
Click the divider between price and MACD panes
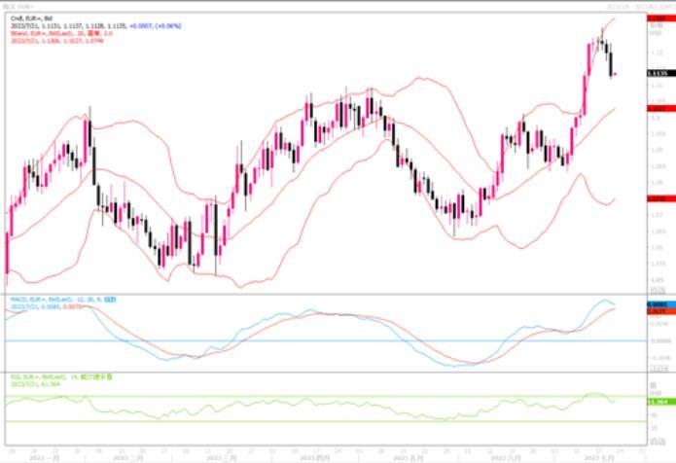click(321, 295)
